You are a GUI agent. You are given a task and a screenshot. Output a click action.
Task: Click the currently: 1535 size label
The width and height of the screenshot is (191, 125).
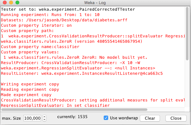pyautogui.click(x=72, y=117)
